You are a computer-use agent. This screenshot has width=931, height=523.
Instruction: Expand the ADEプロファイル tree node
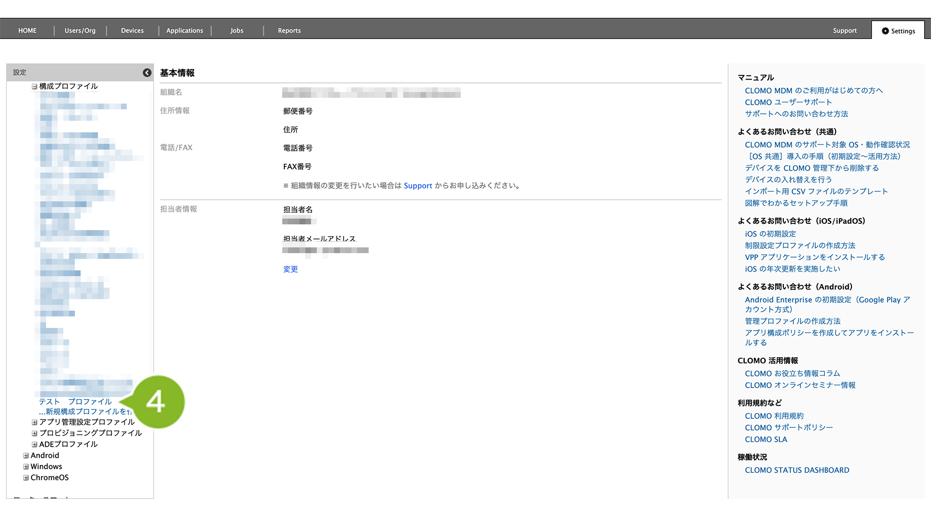coord(35,445)
